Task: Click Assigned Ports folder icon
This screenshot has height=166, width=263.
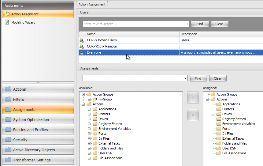Action: coord(219,129)
